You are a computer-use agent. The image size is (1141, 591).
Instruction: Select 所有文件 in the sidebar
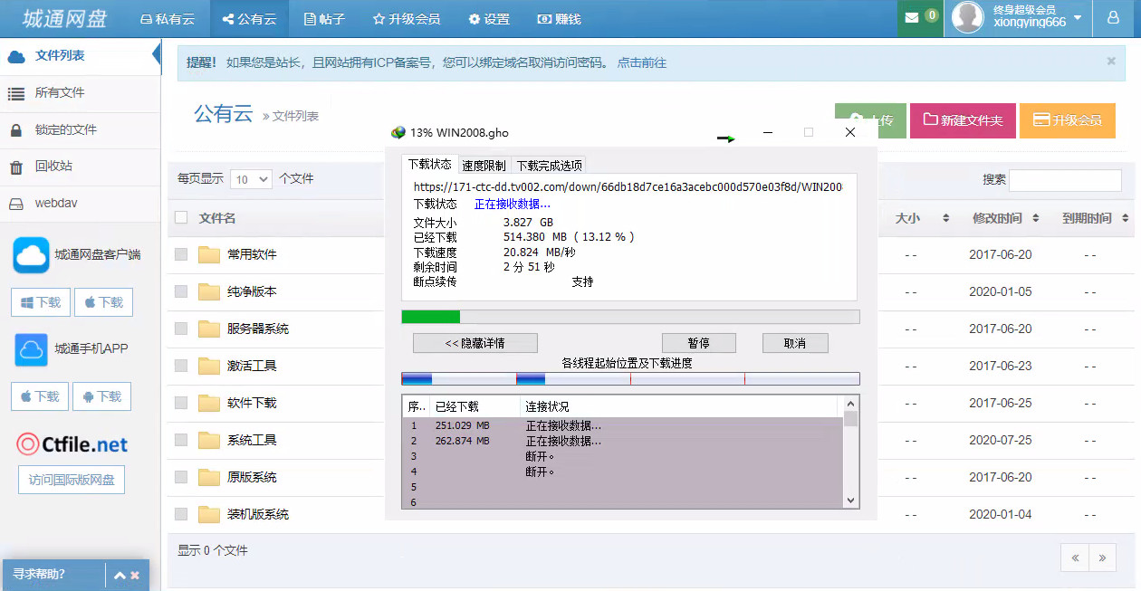pyautogui.click(x=81, y=93)
